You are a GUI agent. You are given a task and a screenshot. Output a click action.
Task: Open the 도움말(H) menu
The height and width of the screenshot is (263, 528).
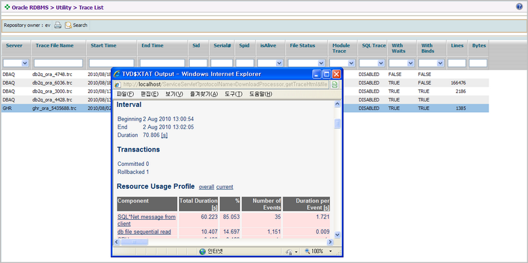tap(260, 94)
